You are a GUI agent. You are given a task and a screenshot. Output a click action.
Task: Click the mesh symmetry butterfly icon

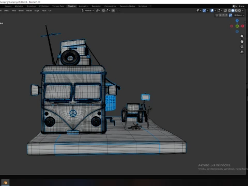coord(217,15)
